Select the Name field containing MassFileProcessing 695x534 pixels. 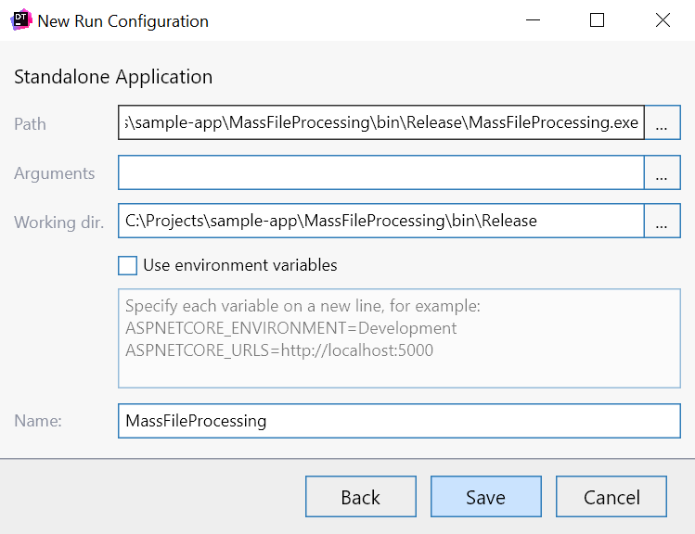tap(399, 421)
